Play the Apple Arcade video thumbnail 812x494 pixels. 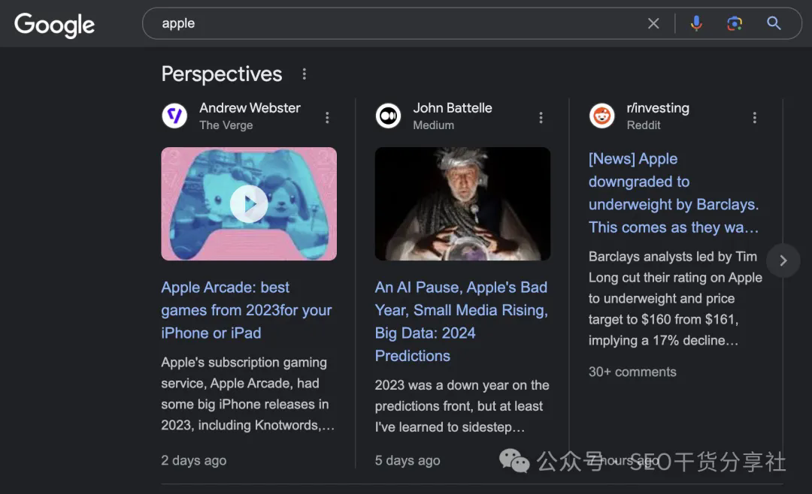[x=249, y=203]
